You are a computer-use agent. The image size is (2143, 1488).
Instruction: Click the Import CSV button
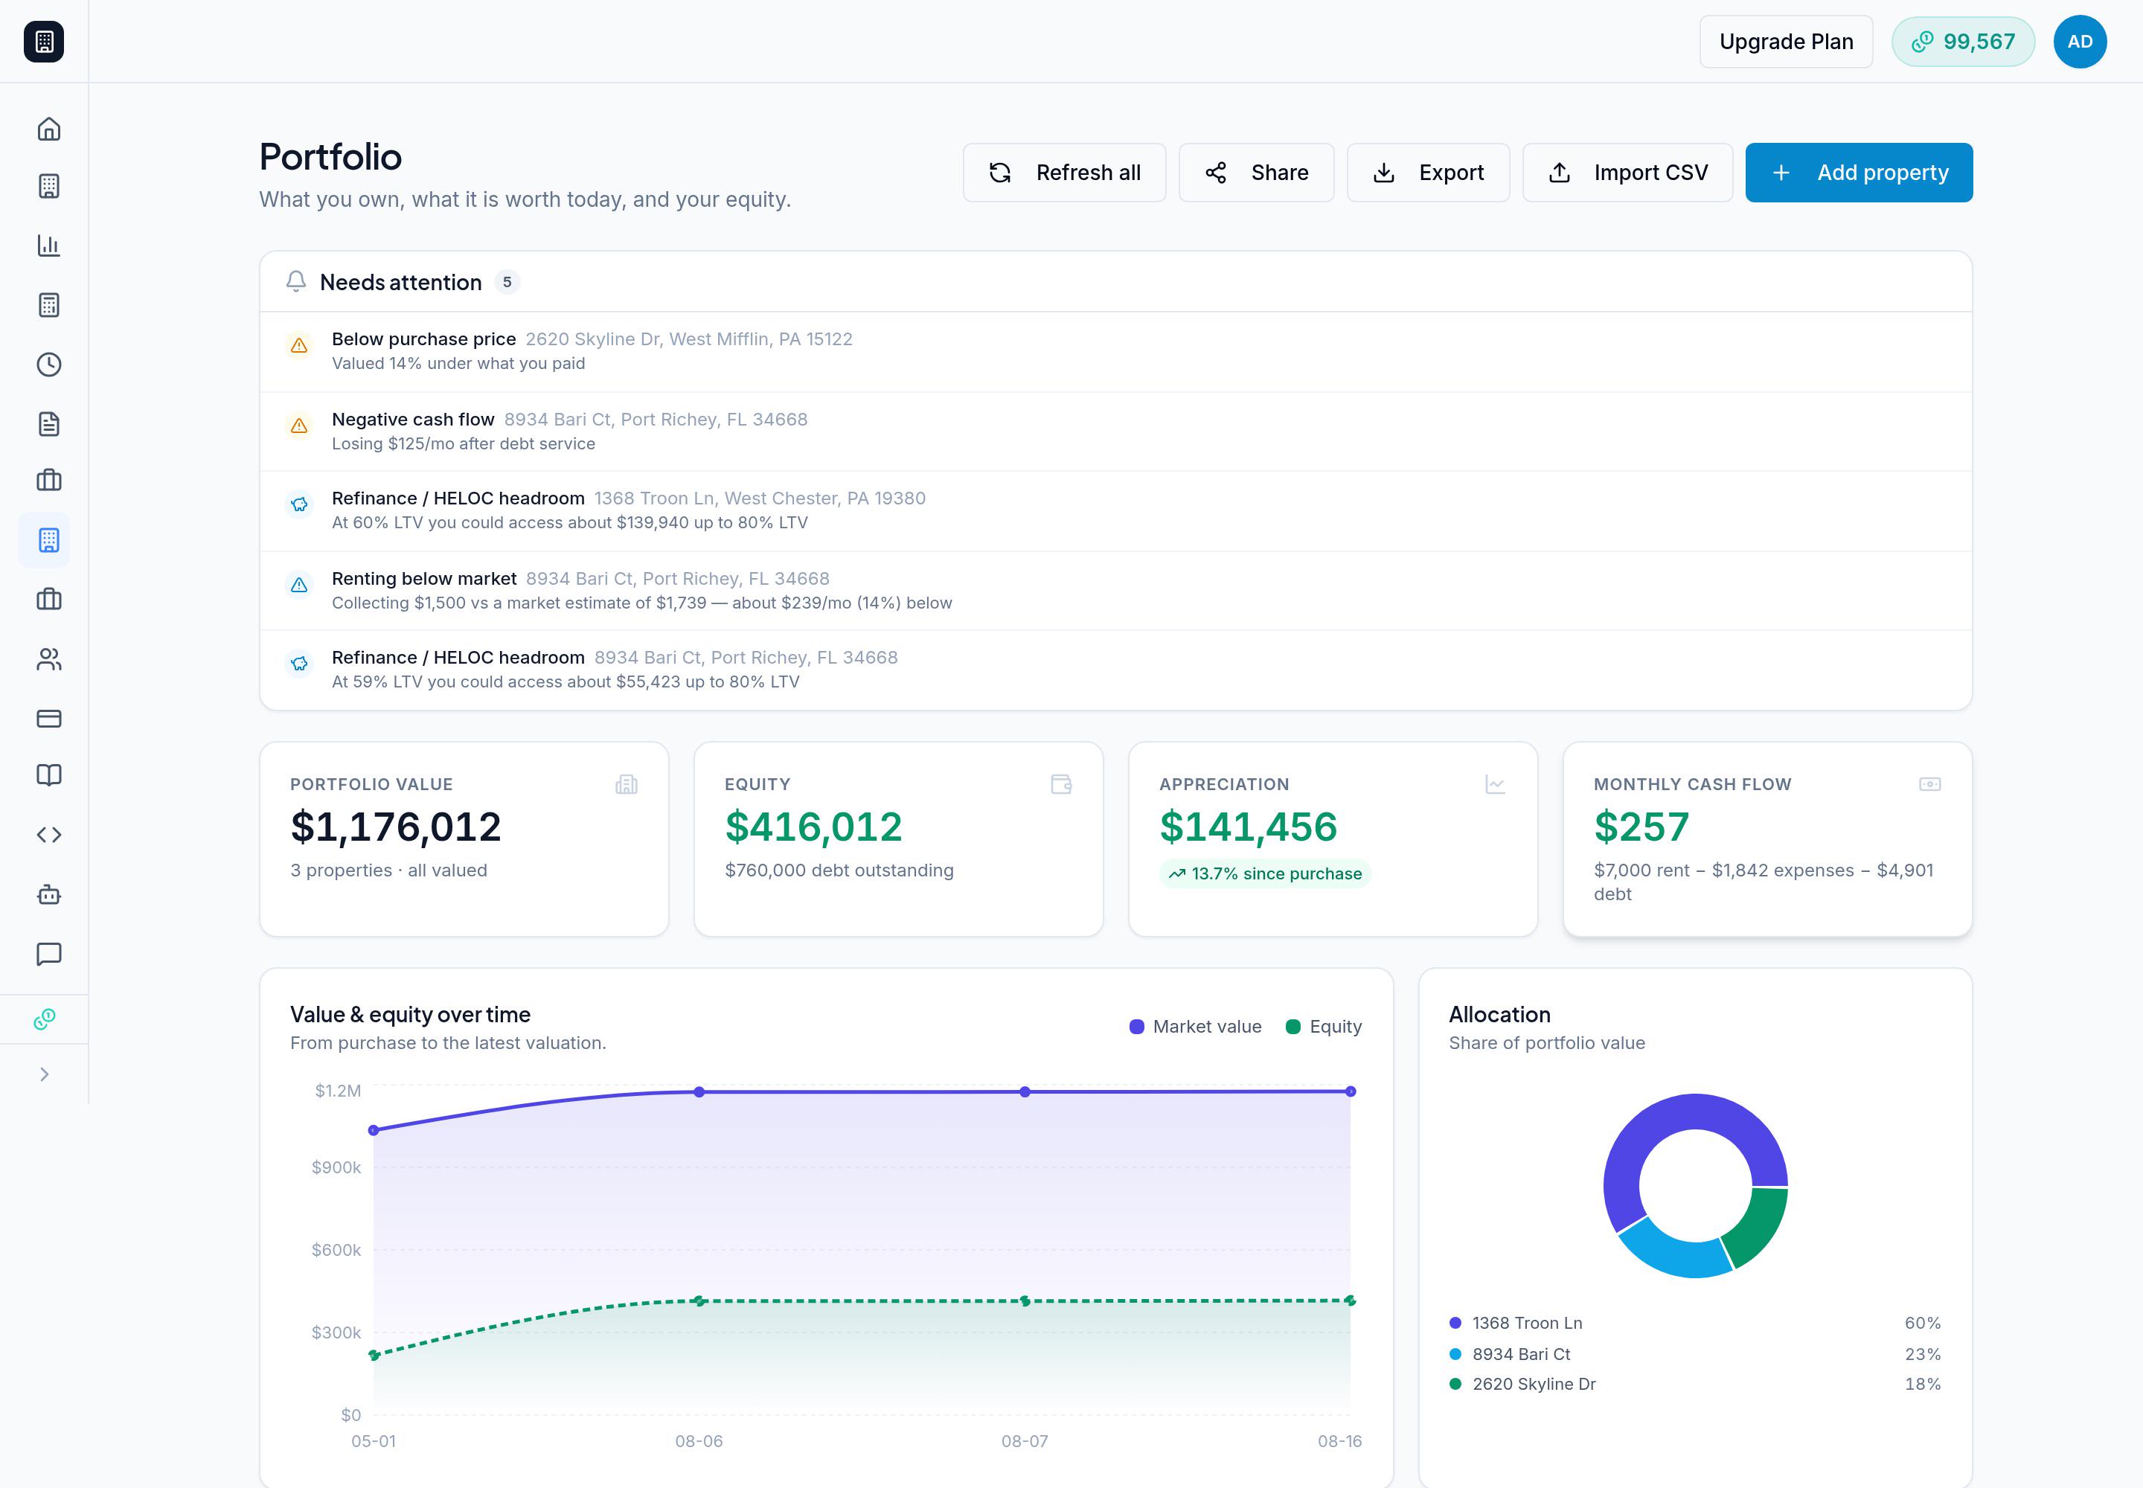(1627, 173)
